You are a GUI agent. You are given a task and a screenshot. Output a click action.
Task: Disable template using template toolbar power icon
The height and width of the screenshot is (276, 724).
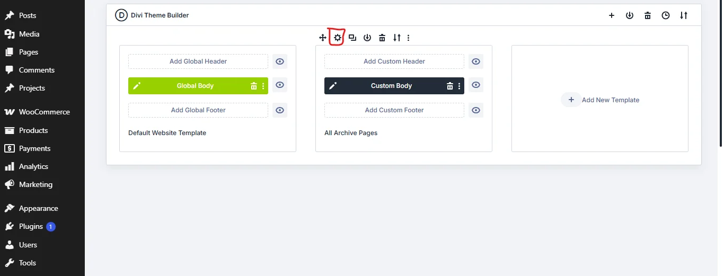[x=367, y=38]
